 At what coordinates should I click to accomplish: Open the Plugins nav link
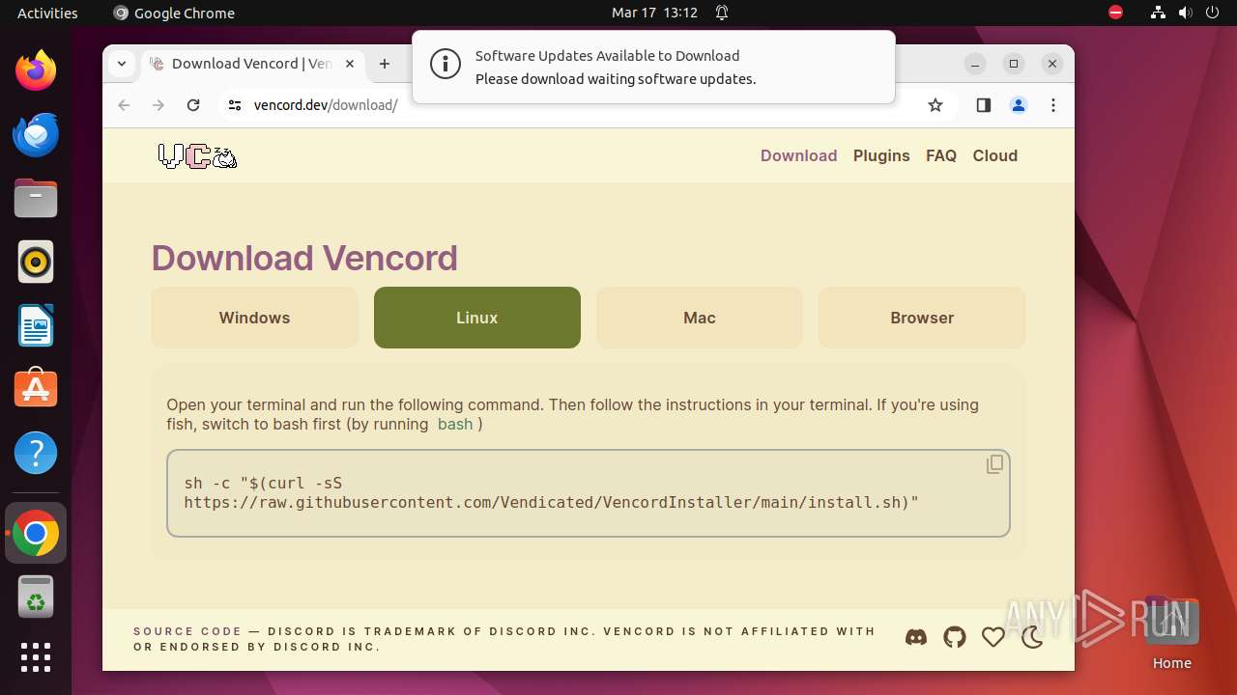point(881,155)
